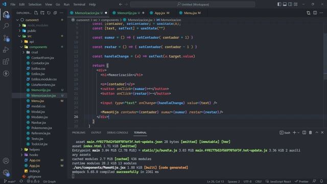Click Prettier in the status bar

[x=301, y=181]
